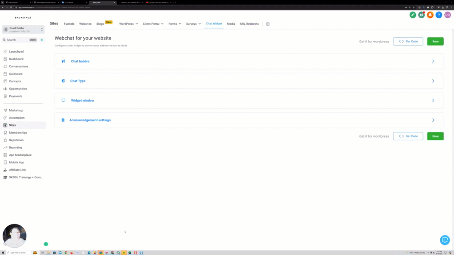
Task: Open the notifications bell icon
Action: point(430,15)
